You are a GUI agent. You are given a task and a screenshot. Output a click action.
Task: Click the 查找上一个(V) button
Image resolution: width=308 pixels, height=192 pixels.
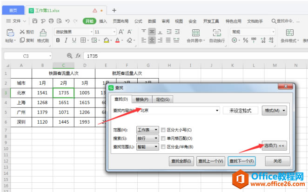click(211, 161)
